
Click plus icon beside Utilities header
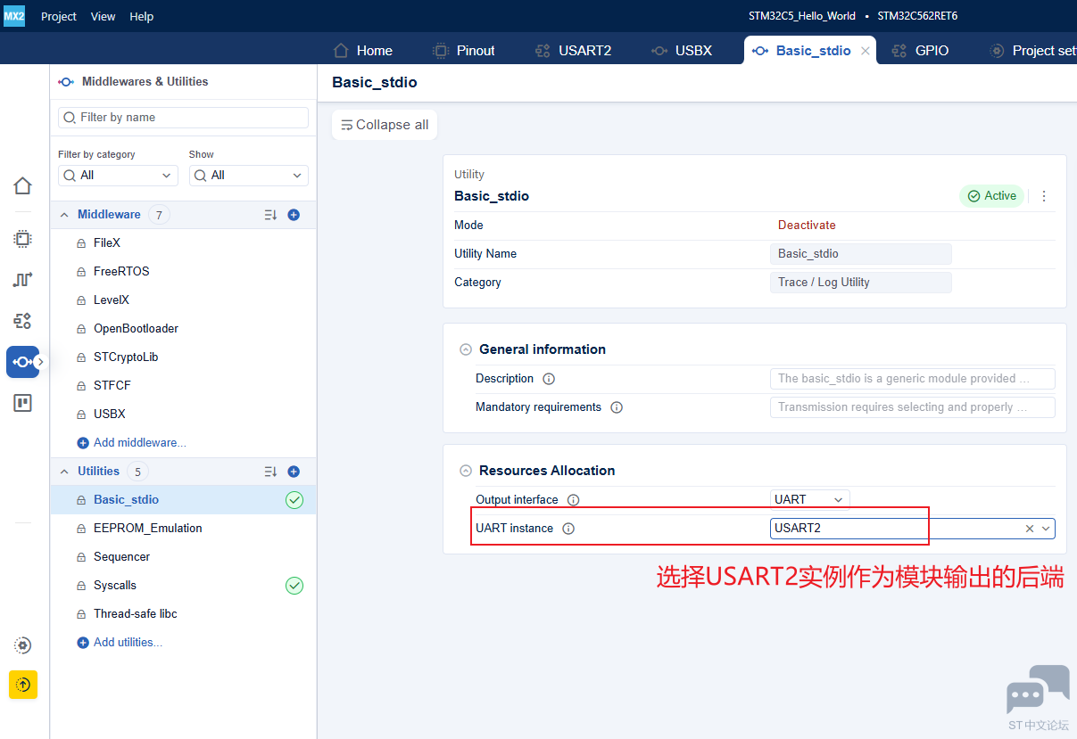(294, 472)
